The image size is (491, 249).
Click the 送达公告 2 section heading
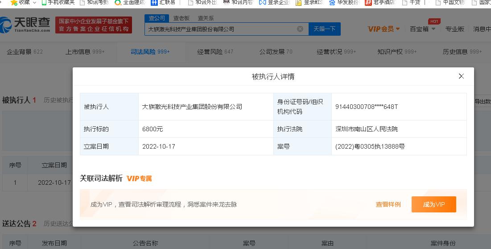[19, 223]
